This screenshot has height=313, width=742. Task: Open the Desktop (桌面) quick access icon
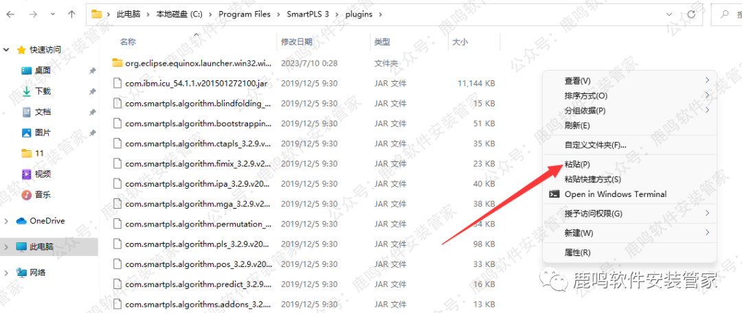point(27,70)
